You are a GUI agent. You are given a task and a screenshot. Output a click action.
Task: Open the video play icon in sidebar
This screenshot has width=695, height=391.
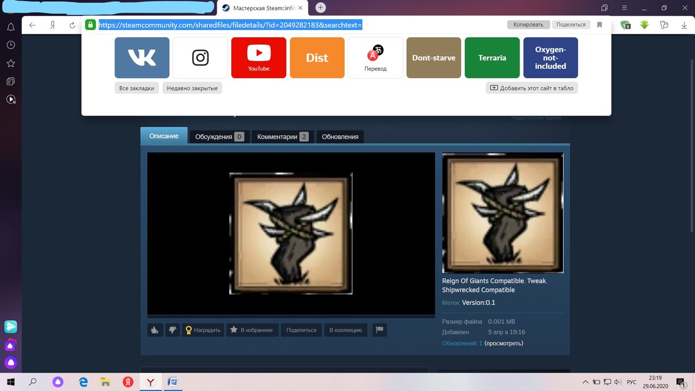point(10,99)
